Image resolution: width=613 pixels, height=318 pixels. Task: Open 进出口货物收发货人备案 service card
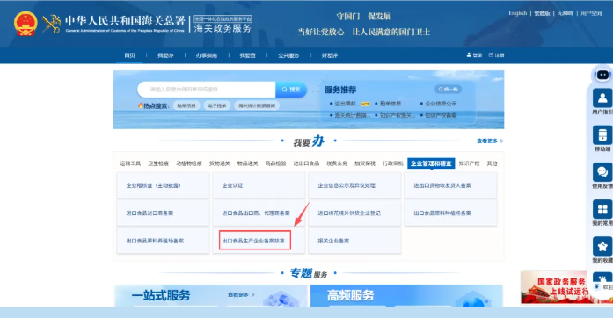tap(450, 185)
